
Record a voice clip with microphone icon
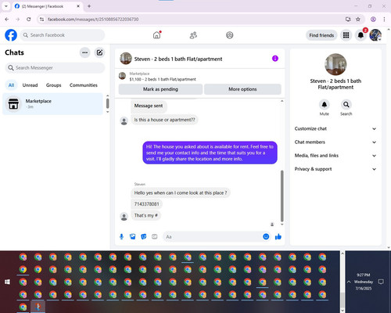click(x=121, y=237)
